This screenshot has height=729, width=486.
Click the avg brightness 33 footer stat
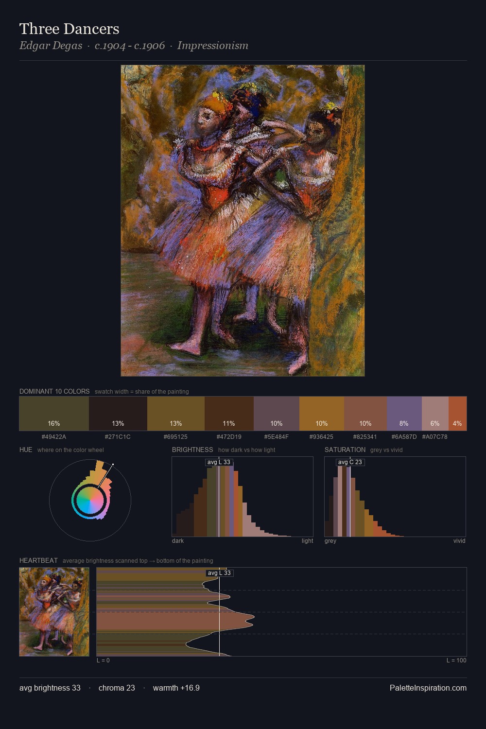click(x=50, y=688)
